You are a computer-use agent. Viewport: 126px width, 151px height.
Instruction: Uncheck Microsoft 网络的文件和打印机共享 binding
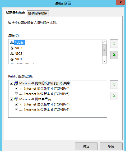[x=11, y=83]
